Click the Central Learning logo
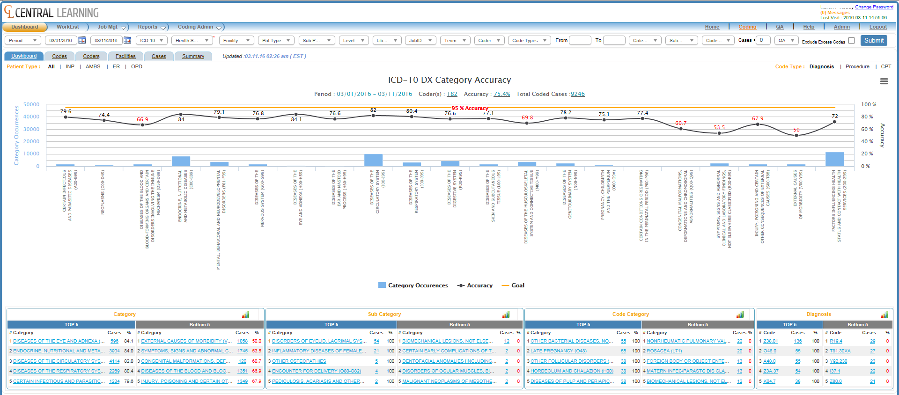Image resolution: width=899 pixels, height=395 pixels. pos(52,12)
